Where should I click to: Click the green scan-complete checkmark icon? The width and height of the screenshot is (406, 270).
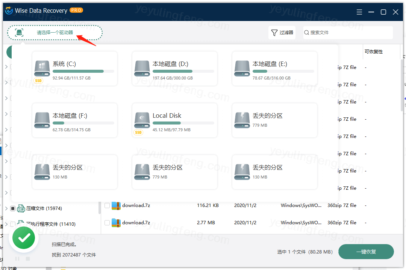click(24, 238)
